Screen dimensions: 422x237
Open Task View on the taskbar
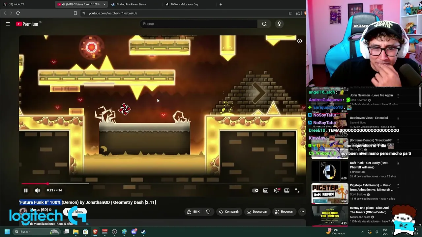(x=66, y=232)
